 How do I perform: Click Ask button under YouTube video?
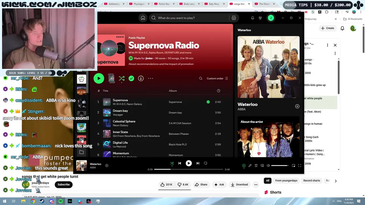pyautogui.click(x=219, y=185)
